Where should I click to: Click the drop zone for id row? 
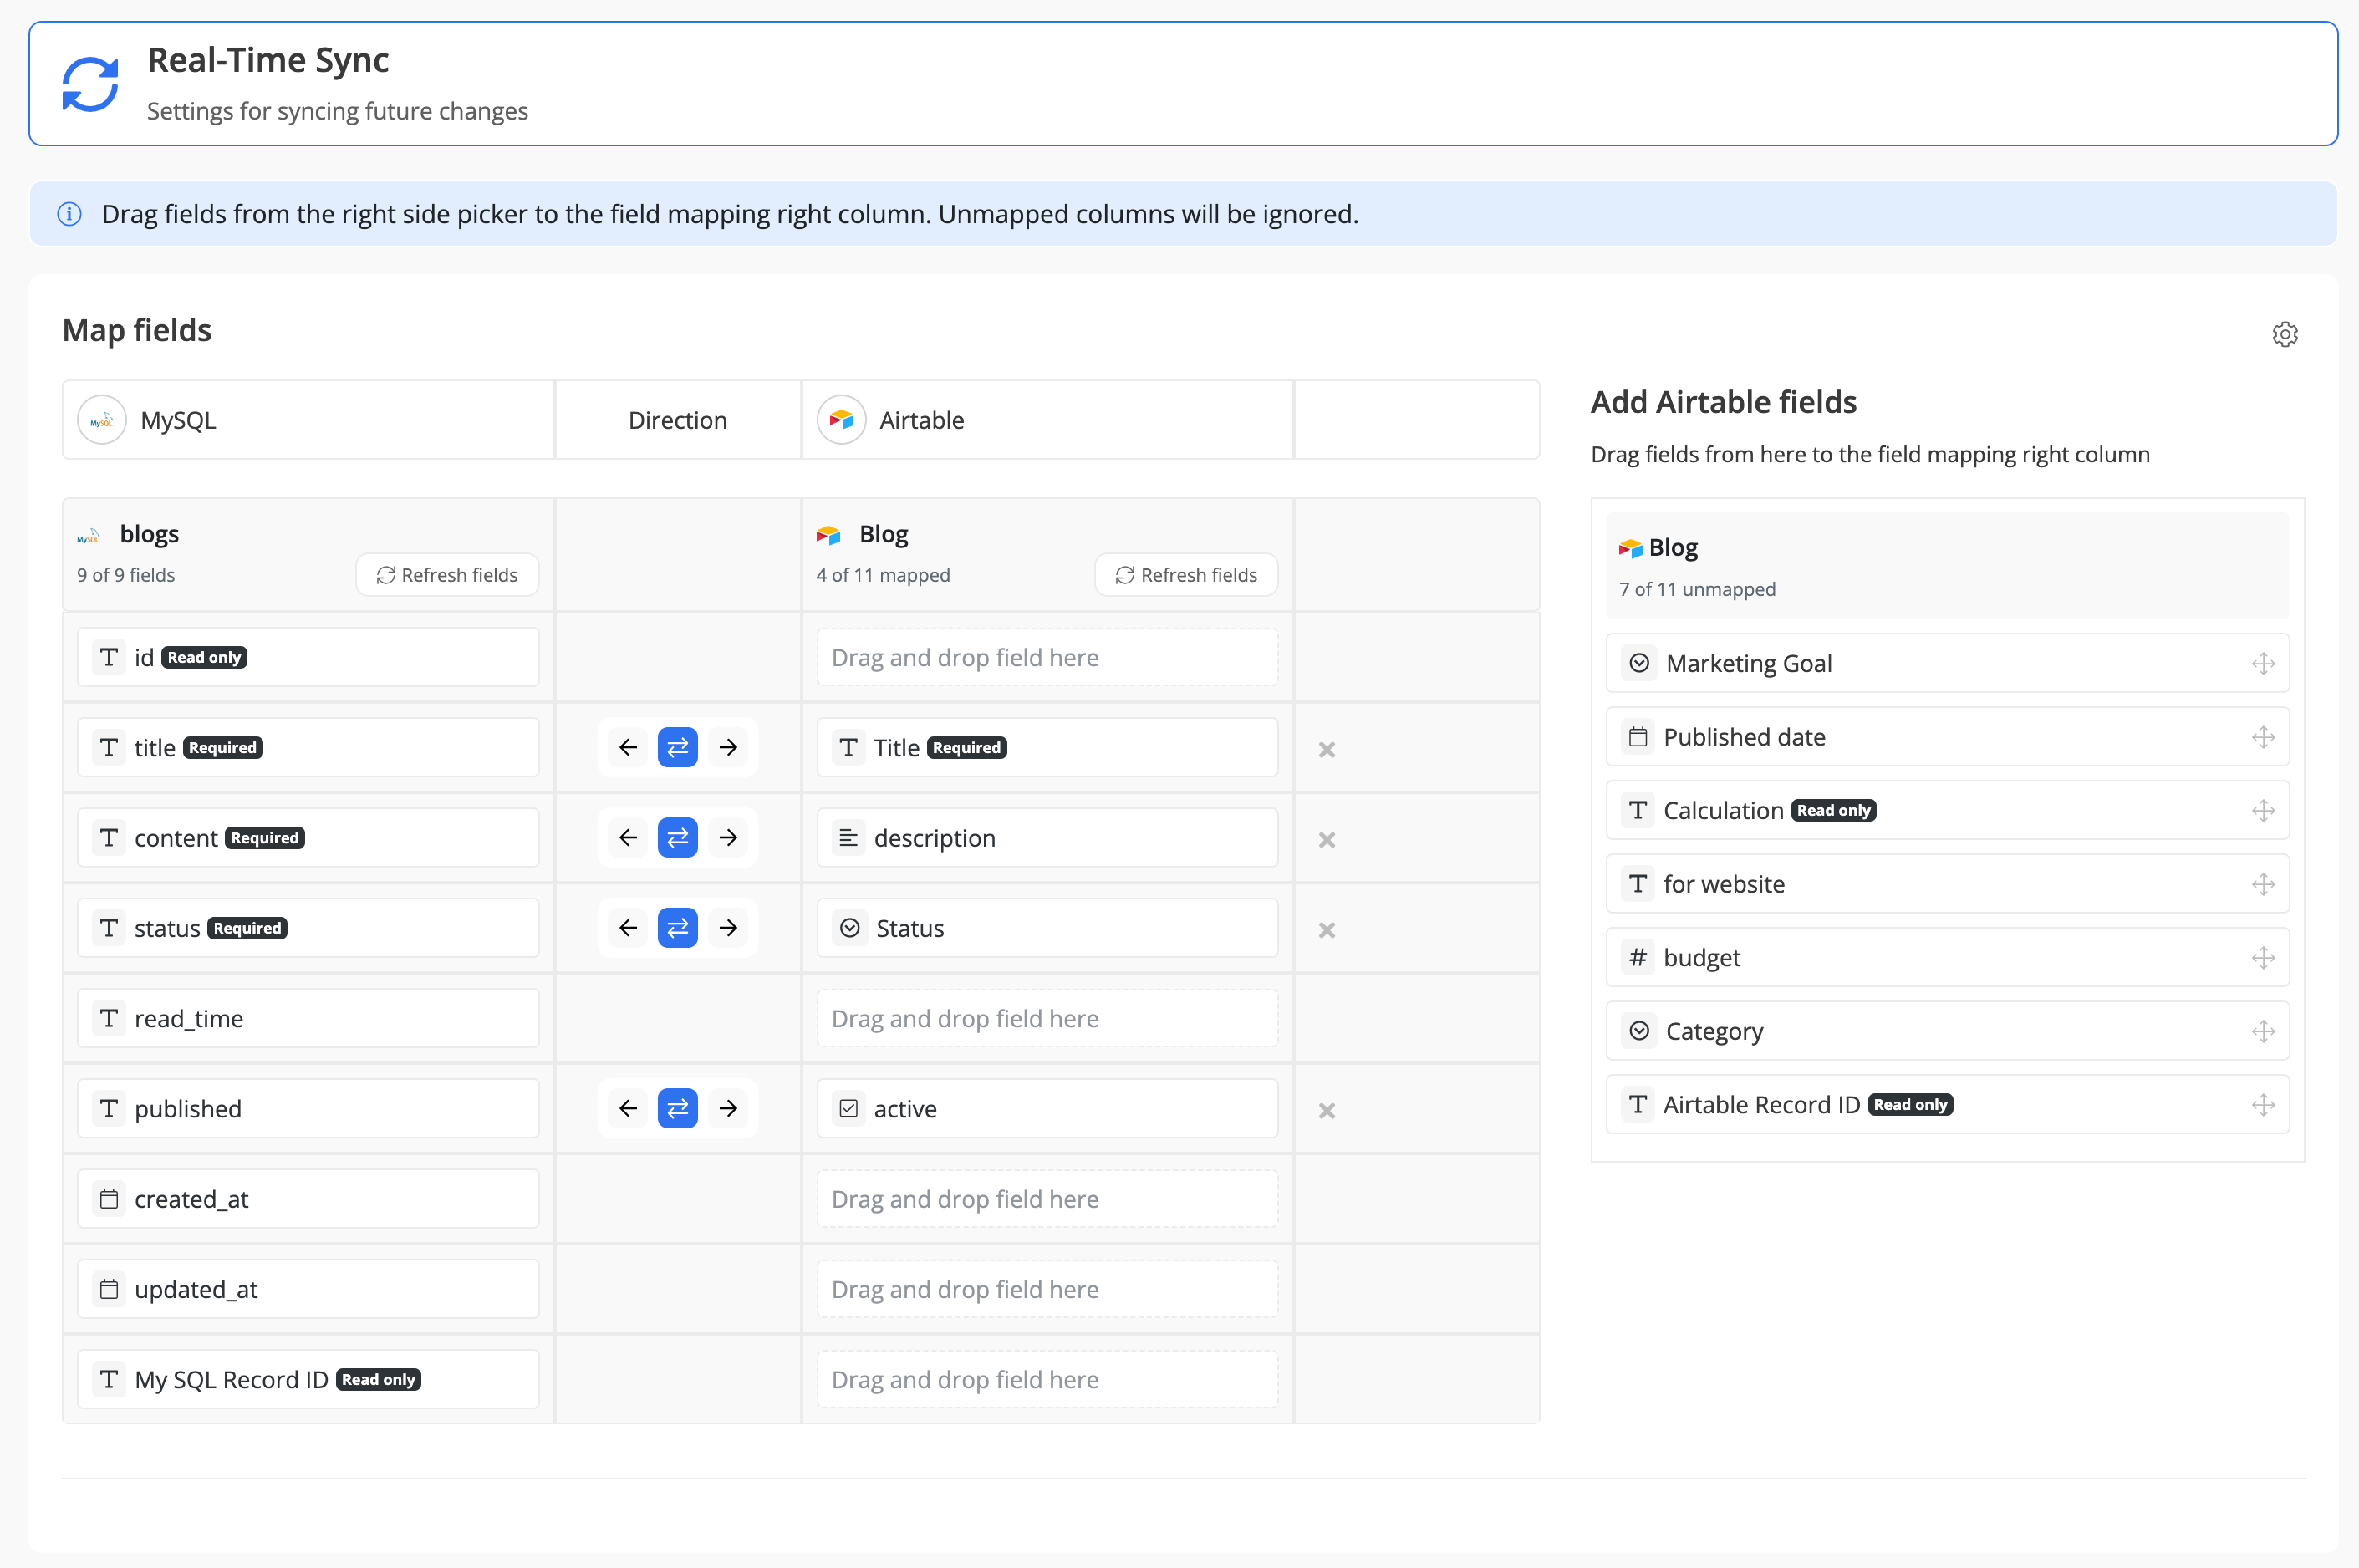coord(1047,657)
